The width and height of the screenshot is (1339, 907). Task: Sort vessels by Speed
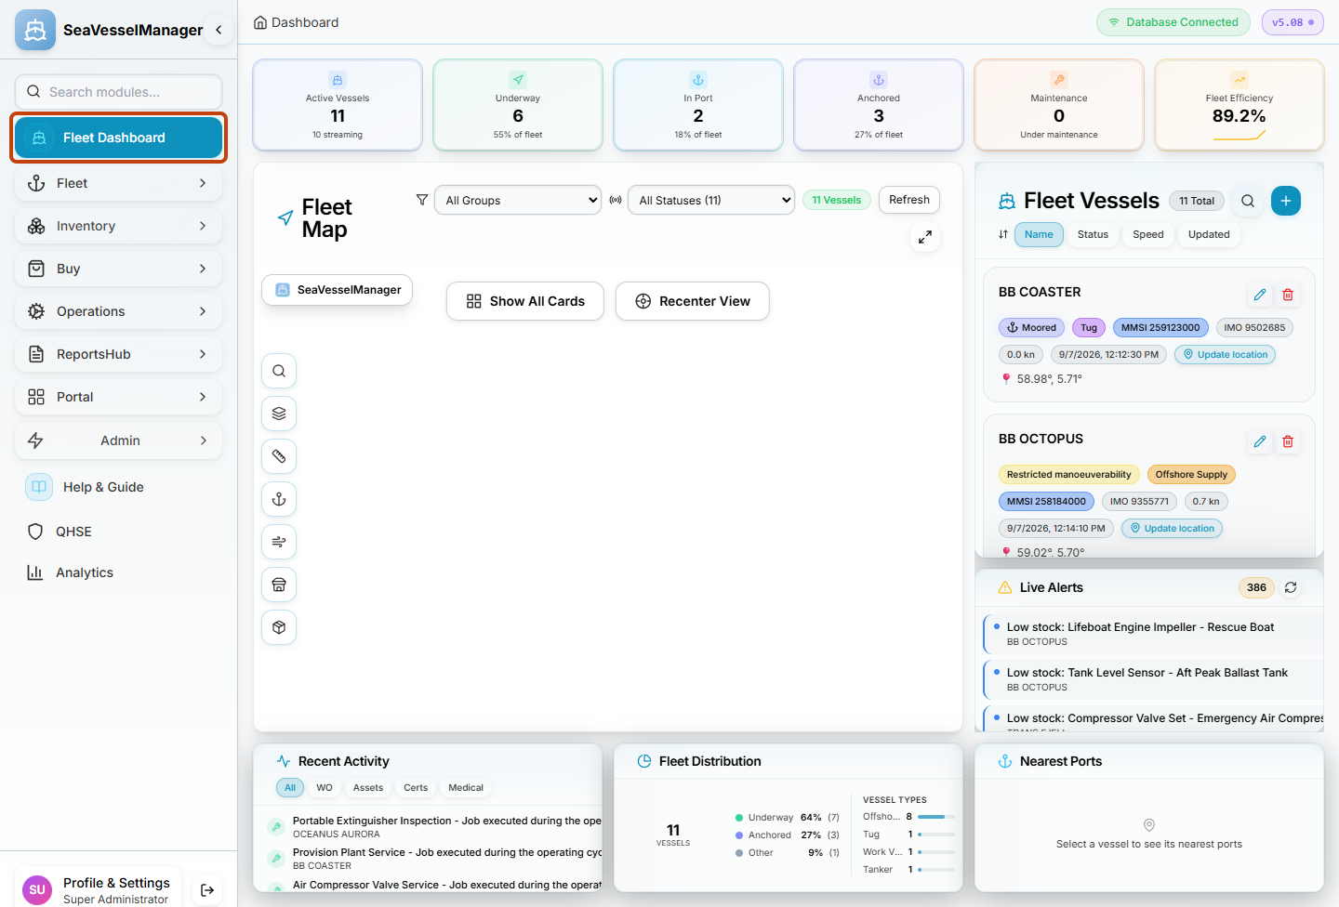coord(1148,234)
